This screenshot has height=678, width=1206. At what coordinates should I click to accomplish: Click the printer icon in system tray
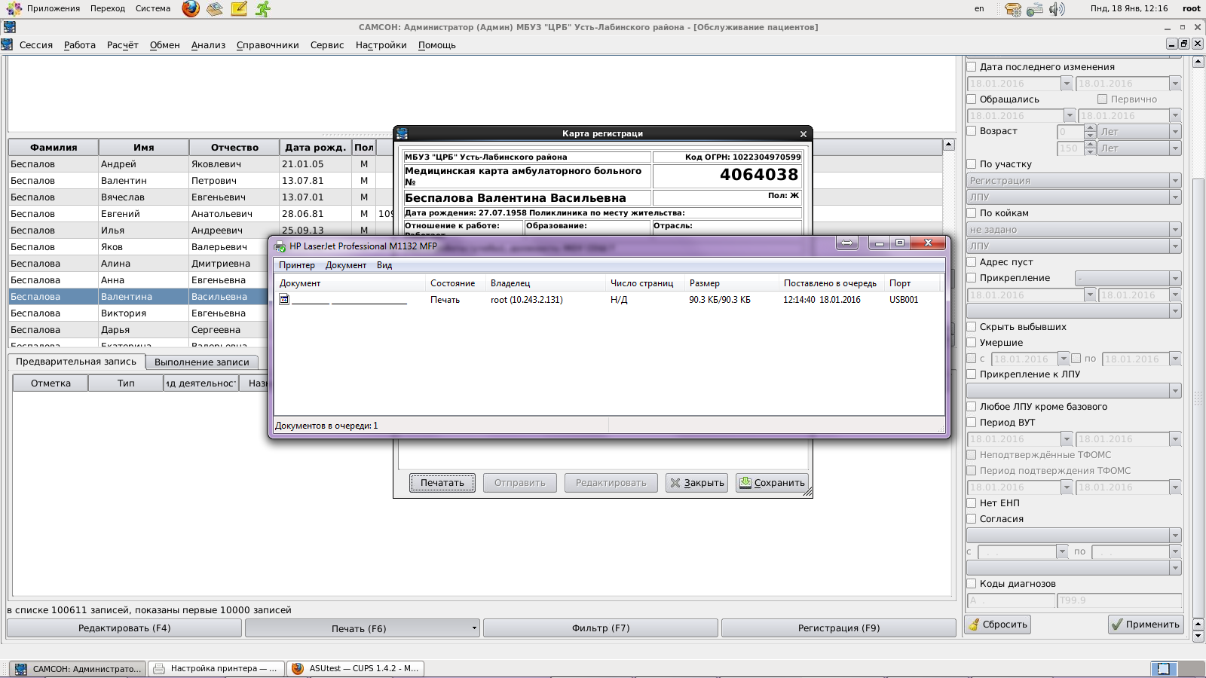[x=1035, y=9]
